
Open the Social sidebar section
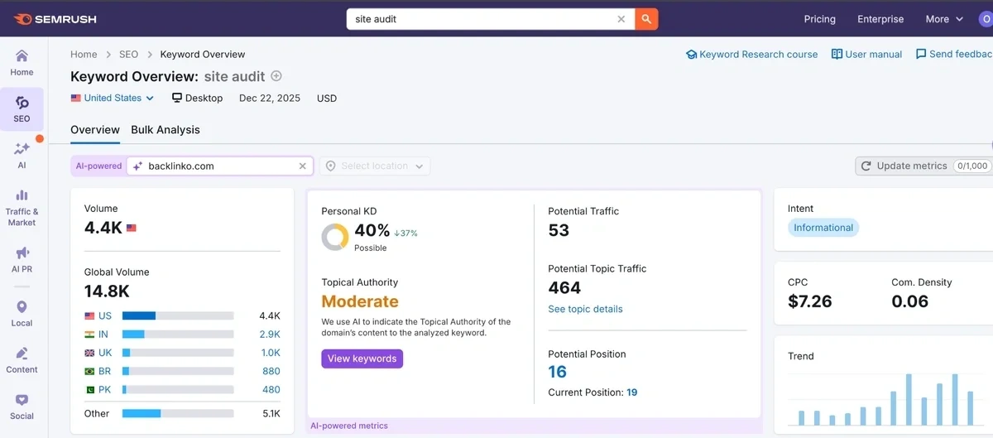(x=22, y=407)
